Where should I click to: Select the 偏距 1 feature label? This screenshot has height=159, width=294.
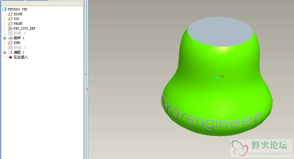(x=19, y=52)
